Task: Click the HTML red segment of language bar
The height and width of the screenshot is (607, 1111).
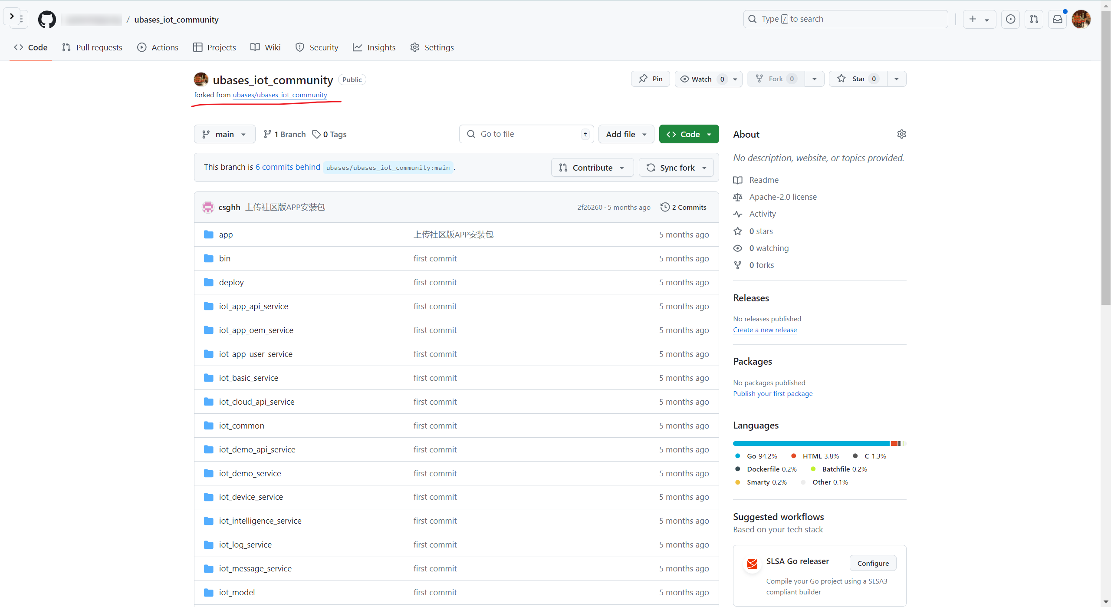Action: [894, 443]
